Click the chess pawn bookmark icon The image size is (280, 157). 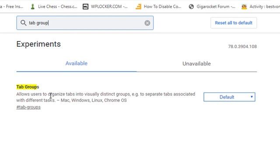(32, 7)
